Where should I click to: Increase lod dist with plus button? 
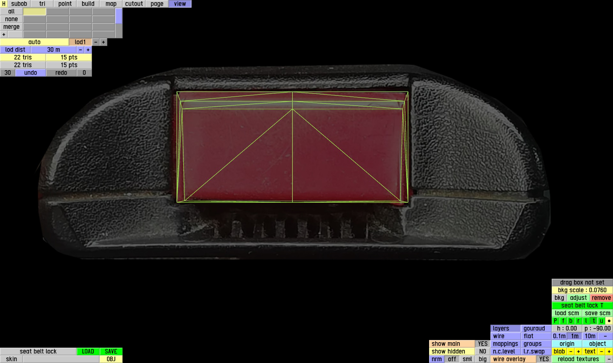[x=88, y=50]
